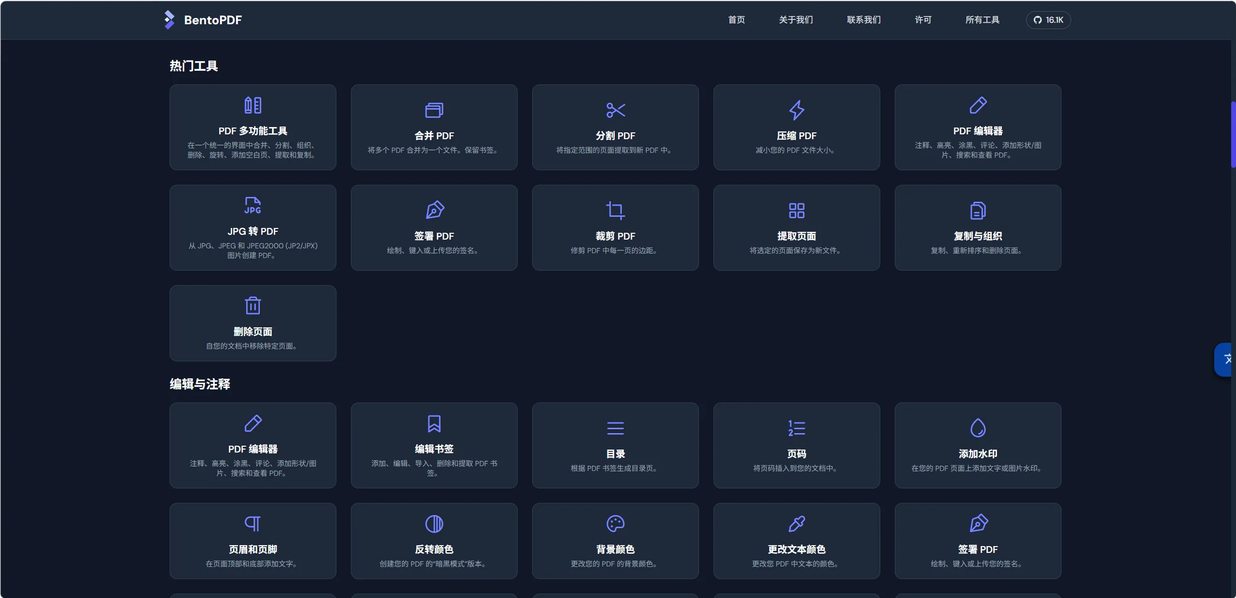Select the bookmark icon for 编辑书签
The height and width of the screenshot is (598, 1236).
pos(434,423)
